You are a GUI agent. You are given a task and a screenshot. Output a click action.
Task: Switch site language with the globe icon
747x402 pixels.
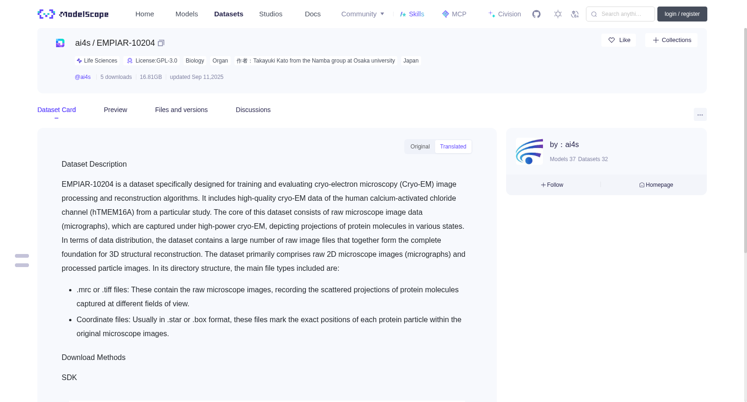[x=575, y=14]
